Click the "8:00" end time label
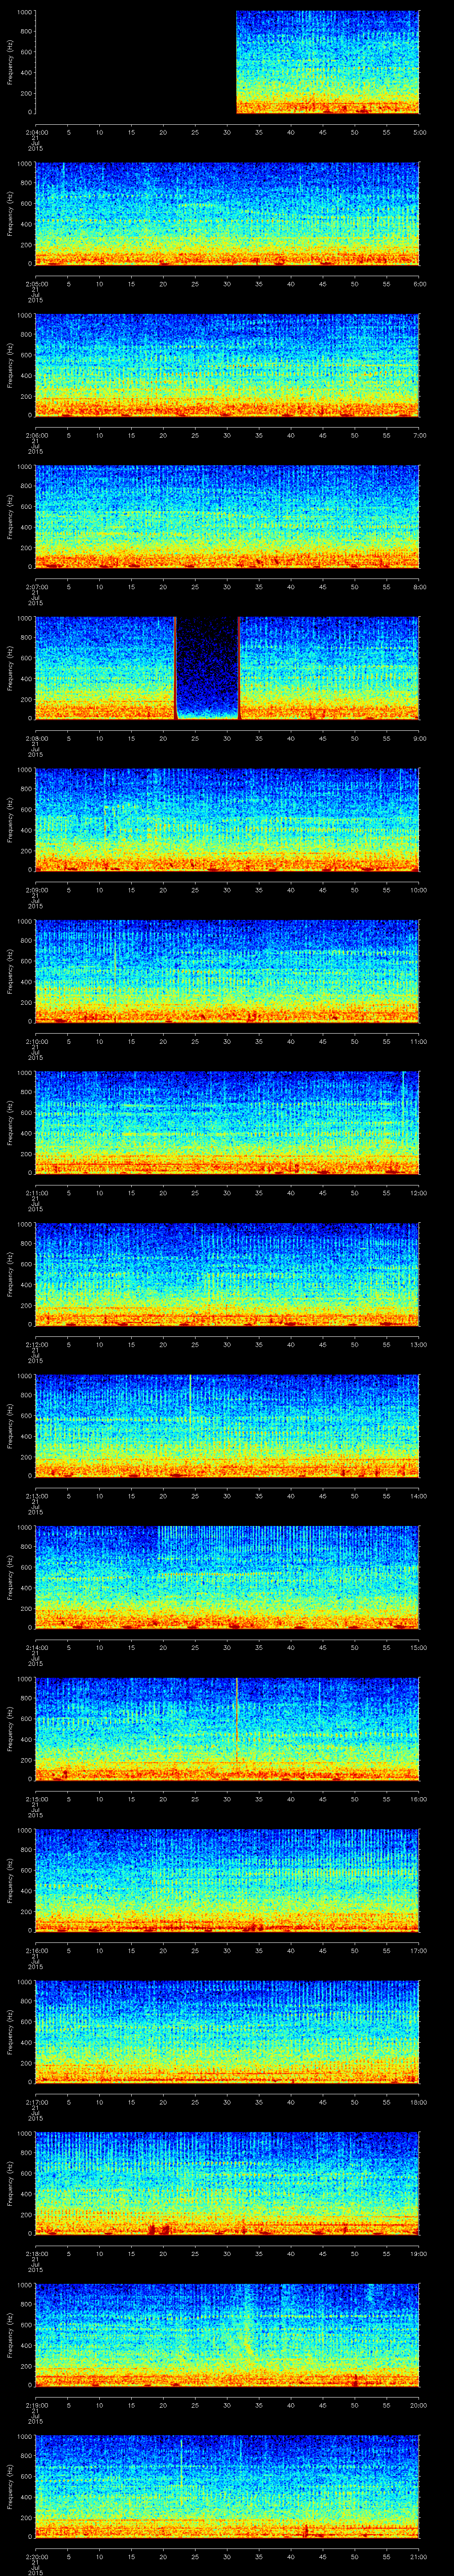The height and width of the screenshot is (2576, 454). click(419, 586)
